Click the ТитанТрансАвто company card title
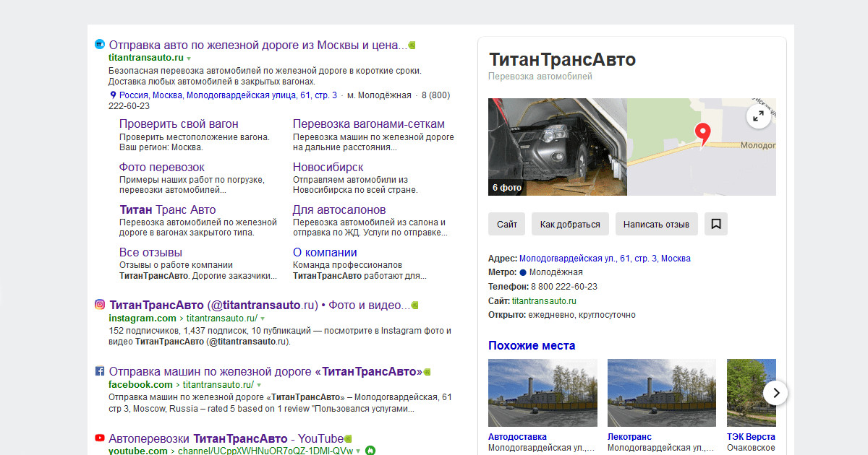Screen dimensions: 868x455 click(562, 59)
